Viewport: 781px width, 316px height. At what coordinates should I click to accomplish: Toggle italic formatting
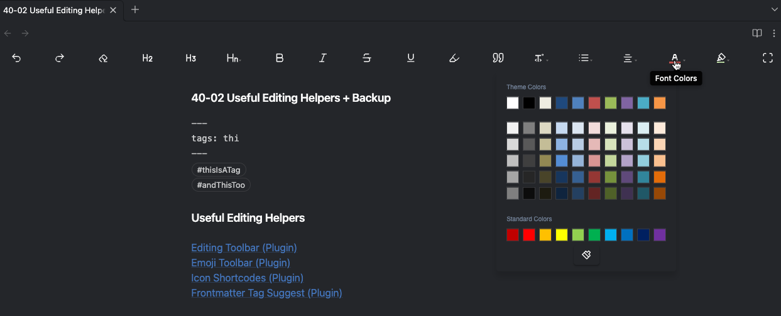click(323, 58)
